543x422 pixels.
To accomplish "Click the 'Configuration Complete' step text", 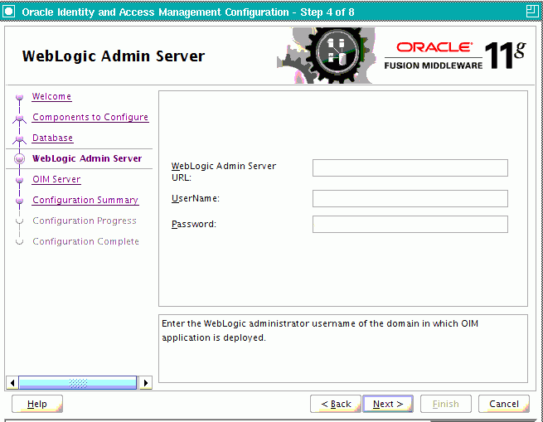I will [x=86, y=241].
